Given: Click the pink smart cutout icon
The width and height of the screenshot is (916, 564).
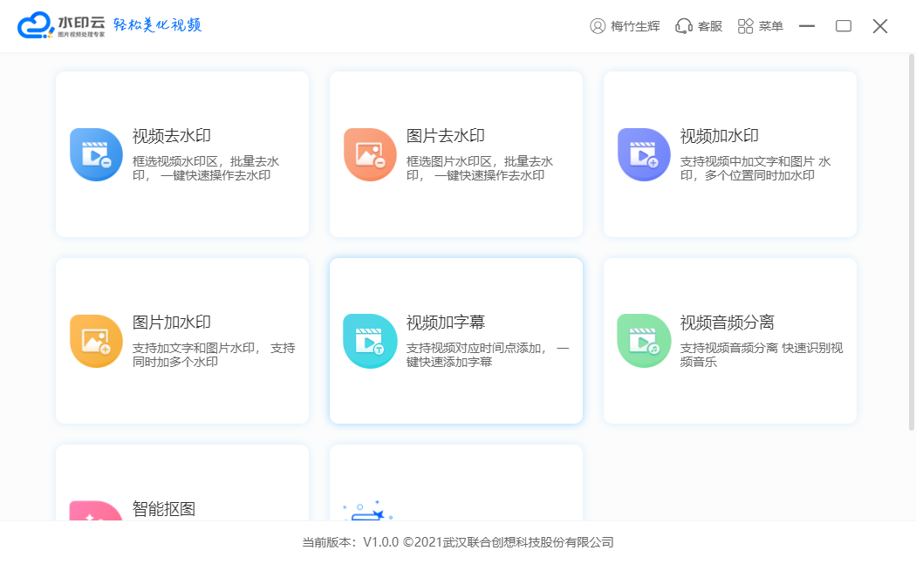Looking at the screenshot, I should (x=96, y=511).
